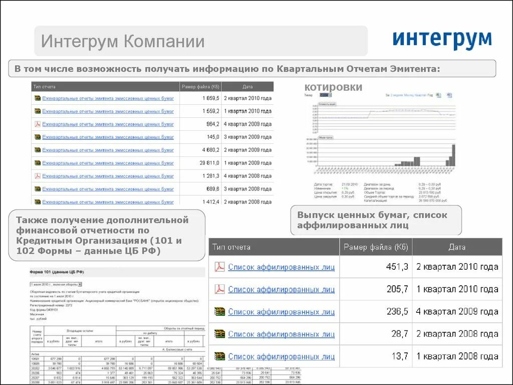Click PDF icon in 4 квартал 2008 report row
Image resolution: width=513 pixels, height=385 pixels.
click(38, 176)
